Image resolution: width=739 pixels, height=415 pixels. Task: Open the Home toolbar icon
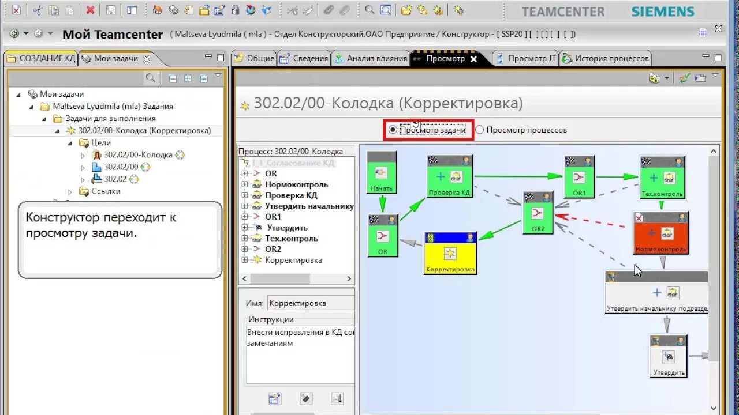pyautogui.click(x=157, y=10)
